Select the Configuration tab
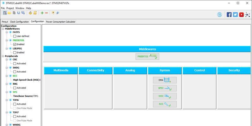 point(37,21)
